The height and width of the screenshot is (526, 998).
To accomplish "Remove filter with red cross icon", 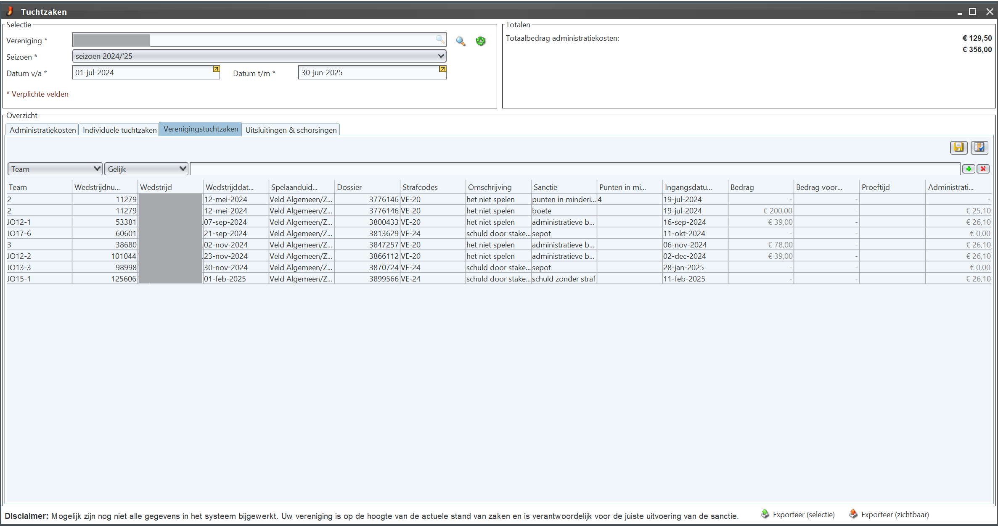I will click(983, 169).
